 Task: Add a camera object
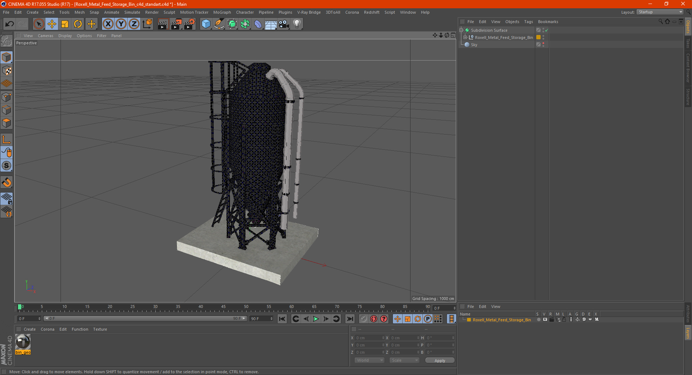click(x=284, y=24)
